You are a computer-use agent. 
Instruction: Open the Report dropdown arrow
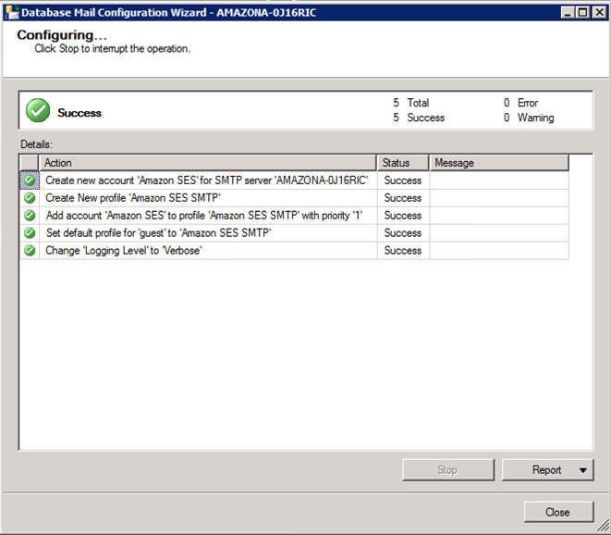[583, 470]
